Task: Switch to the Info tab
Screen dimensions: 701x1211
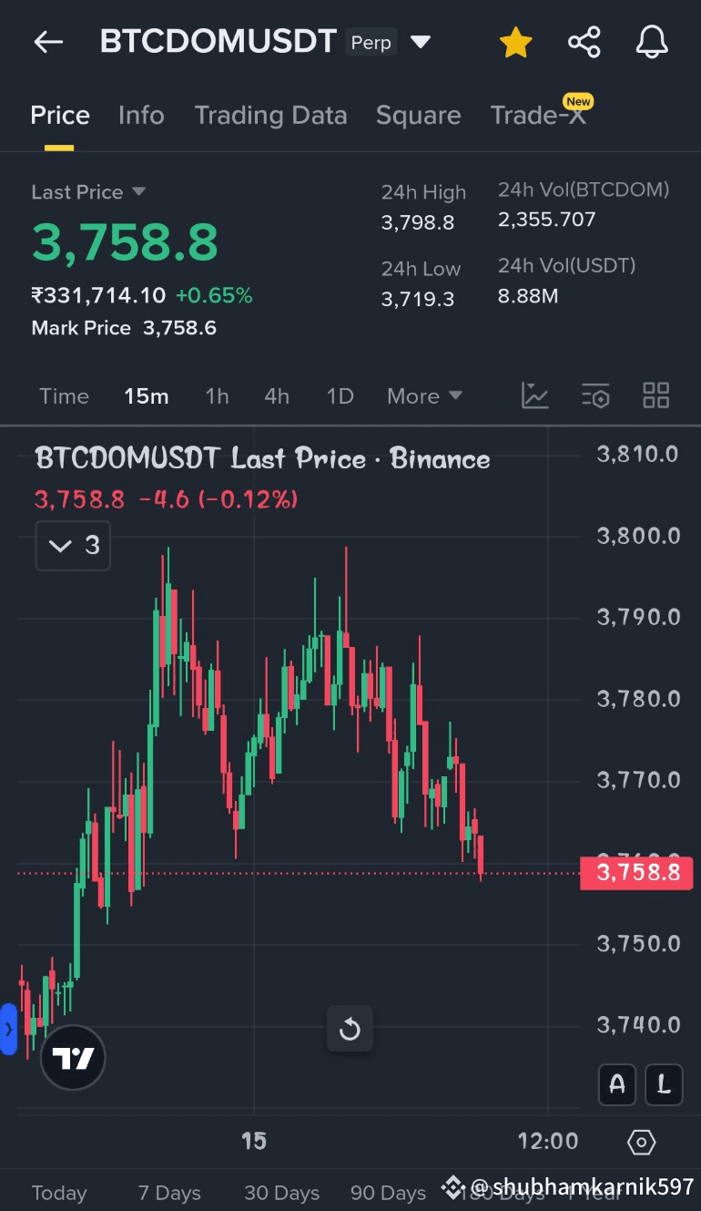Action: pyautogui.click(x=141, y=116)
